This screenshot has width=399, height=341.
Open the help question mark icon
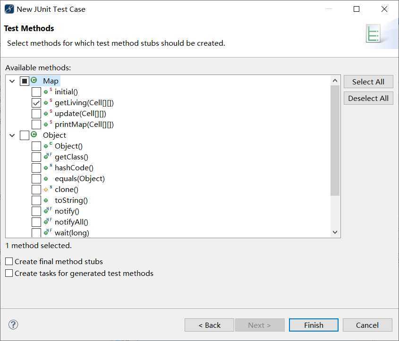(x=13, y=324)
